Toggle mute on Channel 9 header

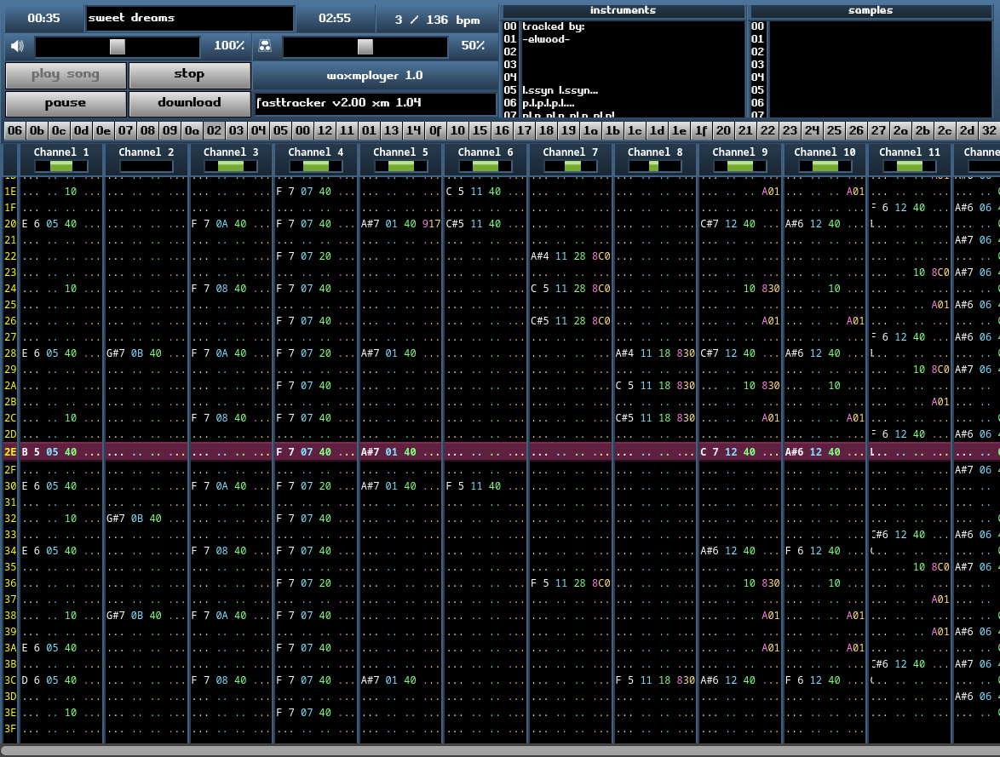click(x=740, y=158)
